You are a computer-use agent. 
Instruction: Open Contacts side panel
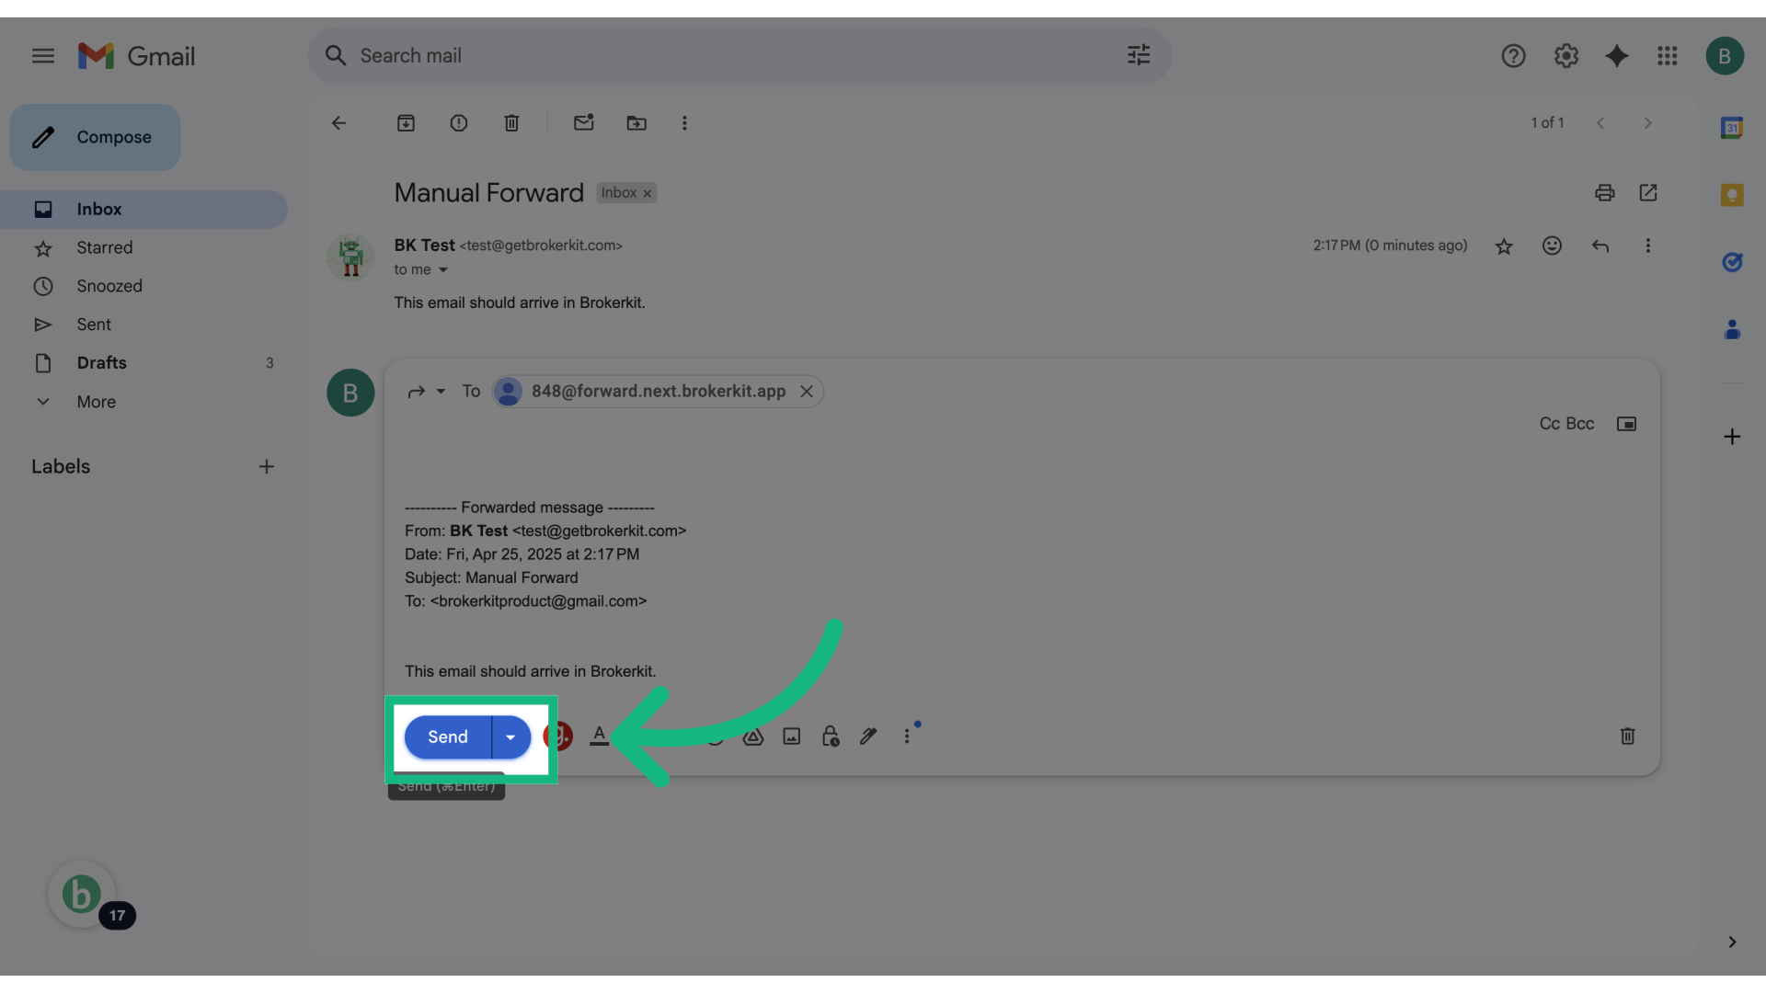tap(1733, 329)
